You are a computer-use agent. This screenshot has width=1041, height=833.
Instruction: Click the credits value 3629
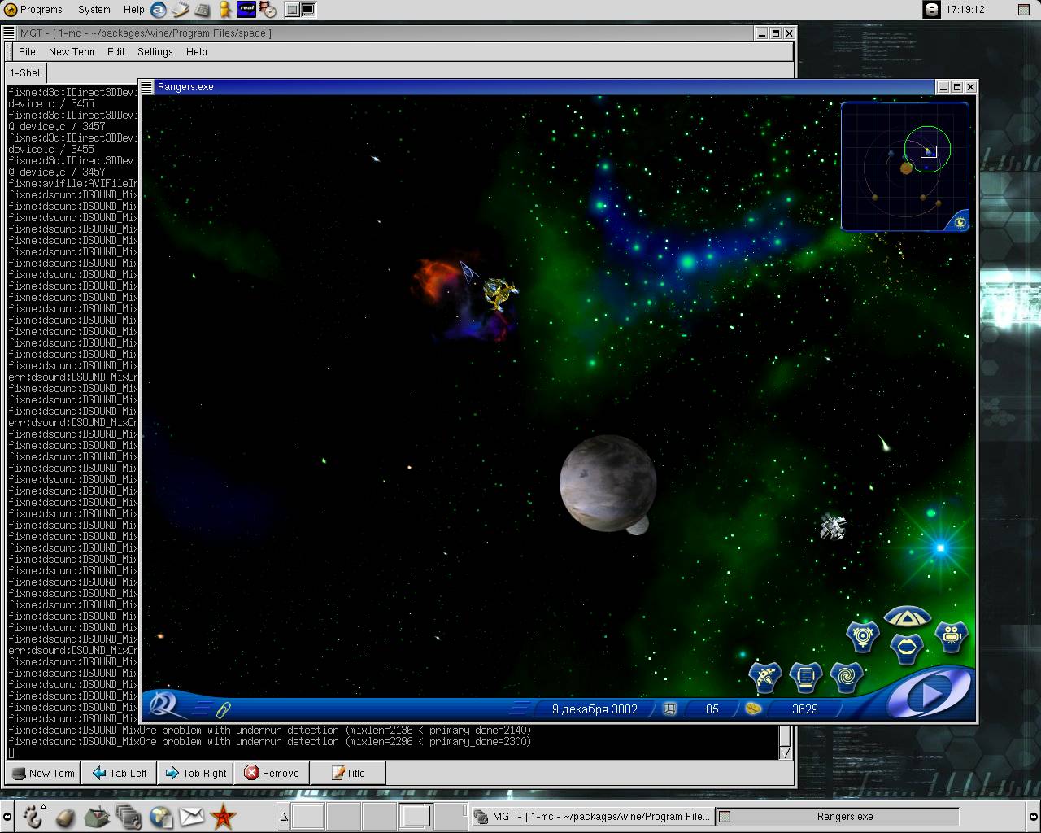tap(805, 709)
